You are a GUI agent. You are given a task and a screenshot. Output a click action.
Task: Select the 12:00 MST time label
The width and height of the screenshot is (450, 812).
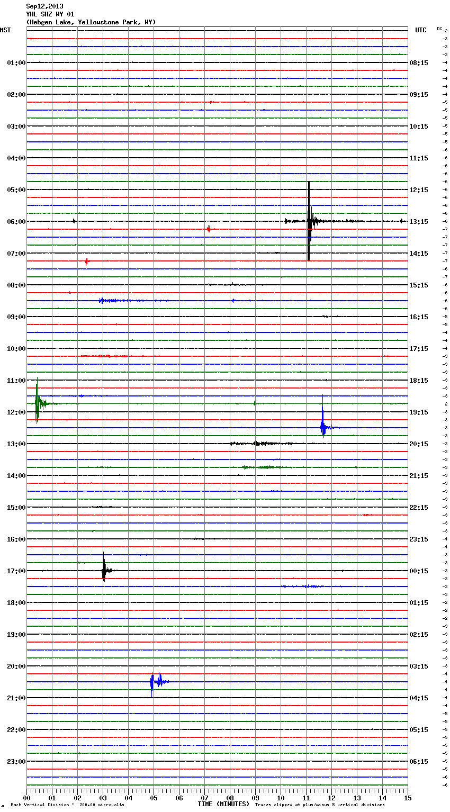(x=16, y=412)
